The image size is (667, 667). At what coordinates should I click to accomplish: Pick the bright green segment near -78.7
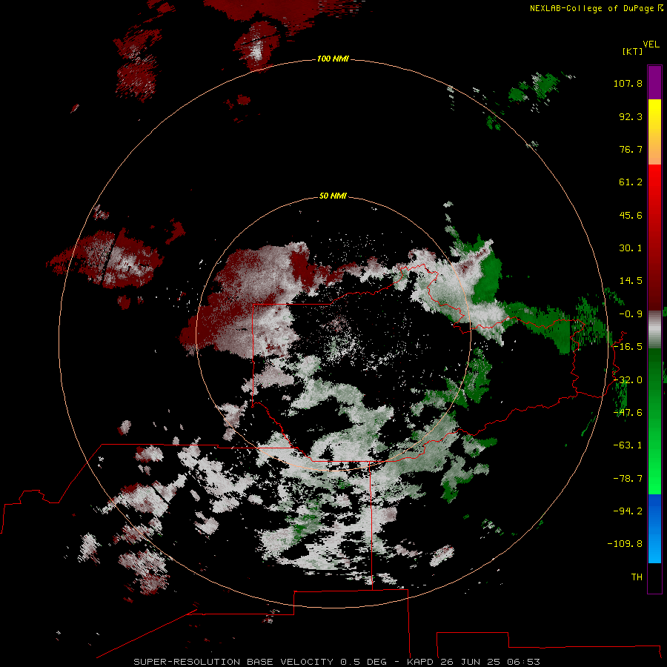[x=654, y=477]
